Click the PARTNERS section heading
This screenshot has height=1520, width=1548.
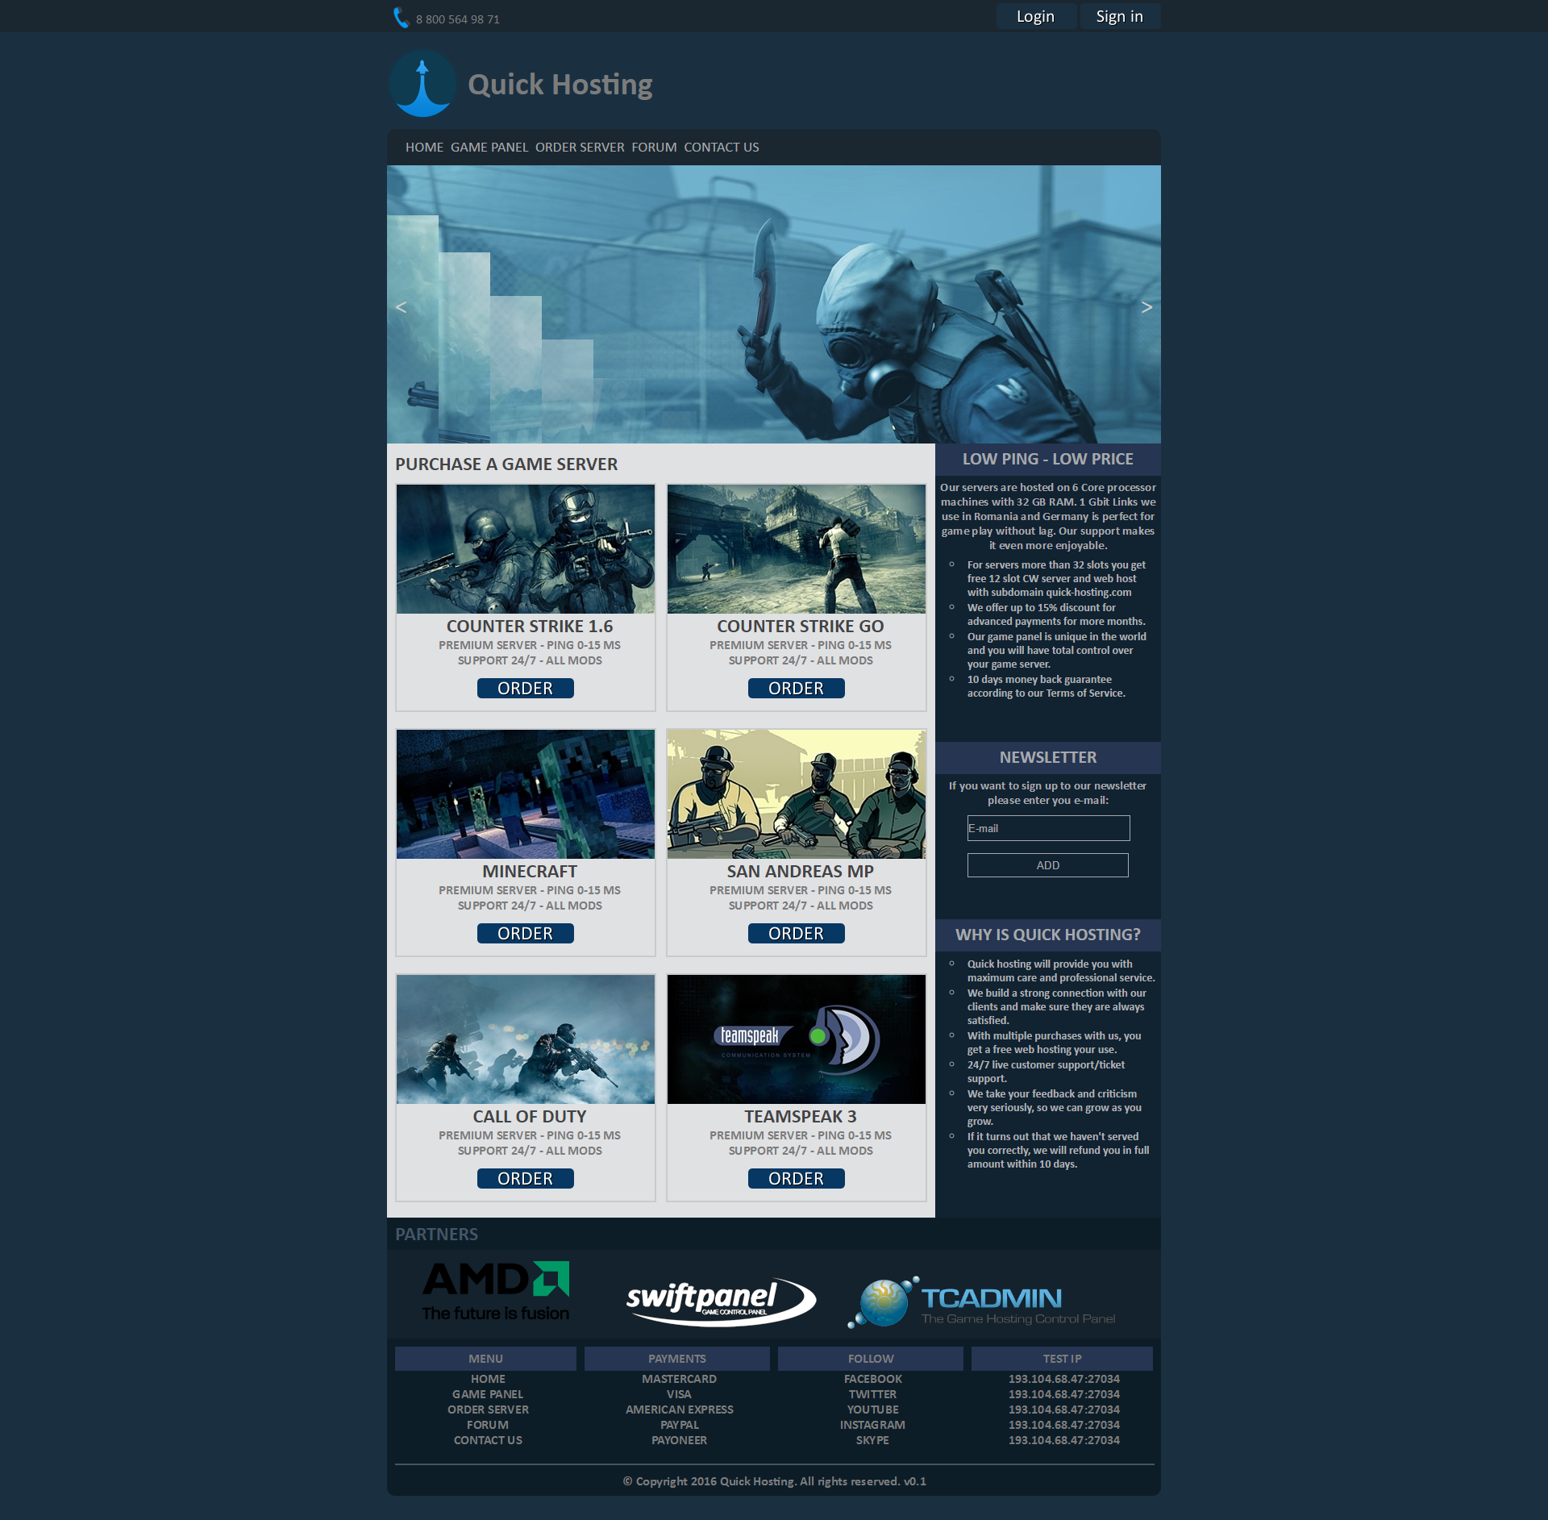coord(436,1235)
